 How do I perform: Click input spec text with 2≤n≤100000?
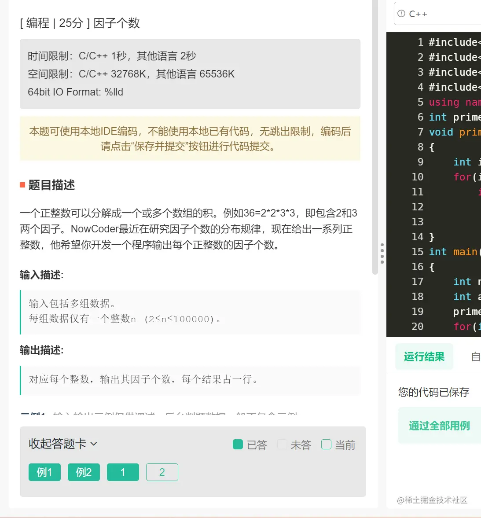[x=125, y=319]
